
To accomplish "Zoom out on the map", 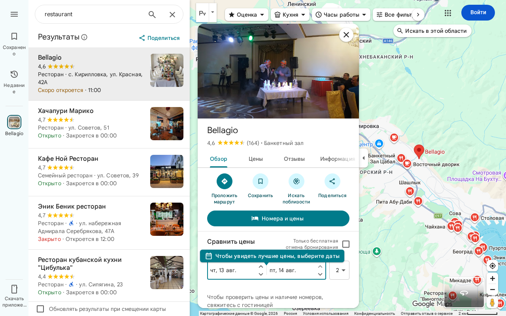I will click(x=492, y=290).
